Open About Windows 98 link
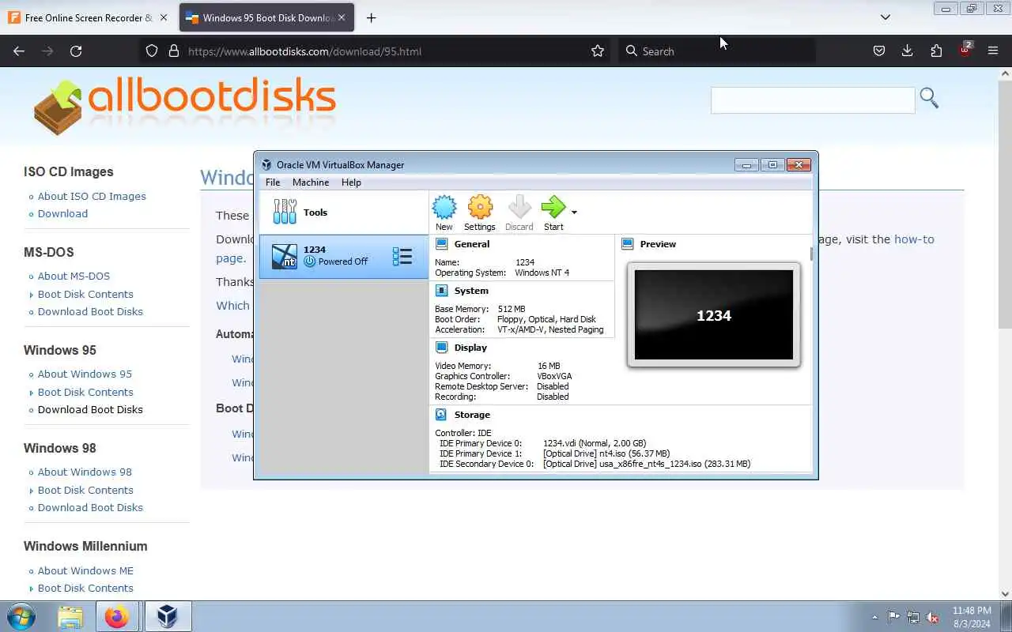The height and width of the screenshot is (632, 1012). coord(85,472)
